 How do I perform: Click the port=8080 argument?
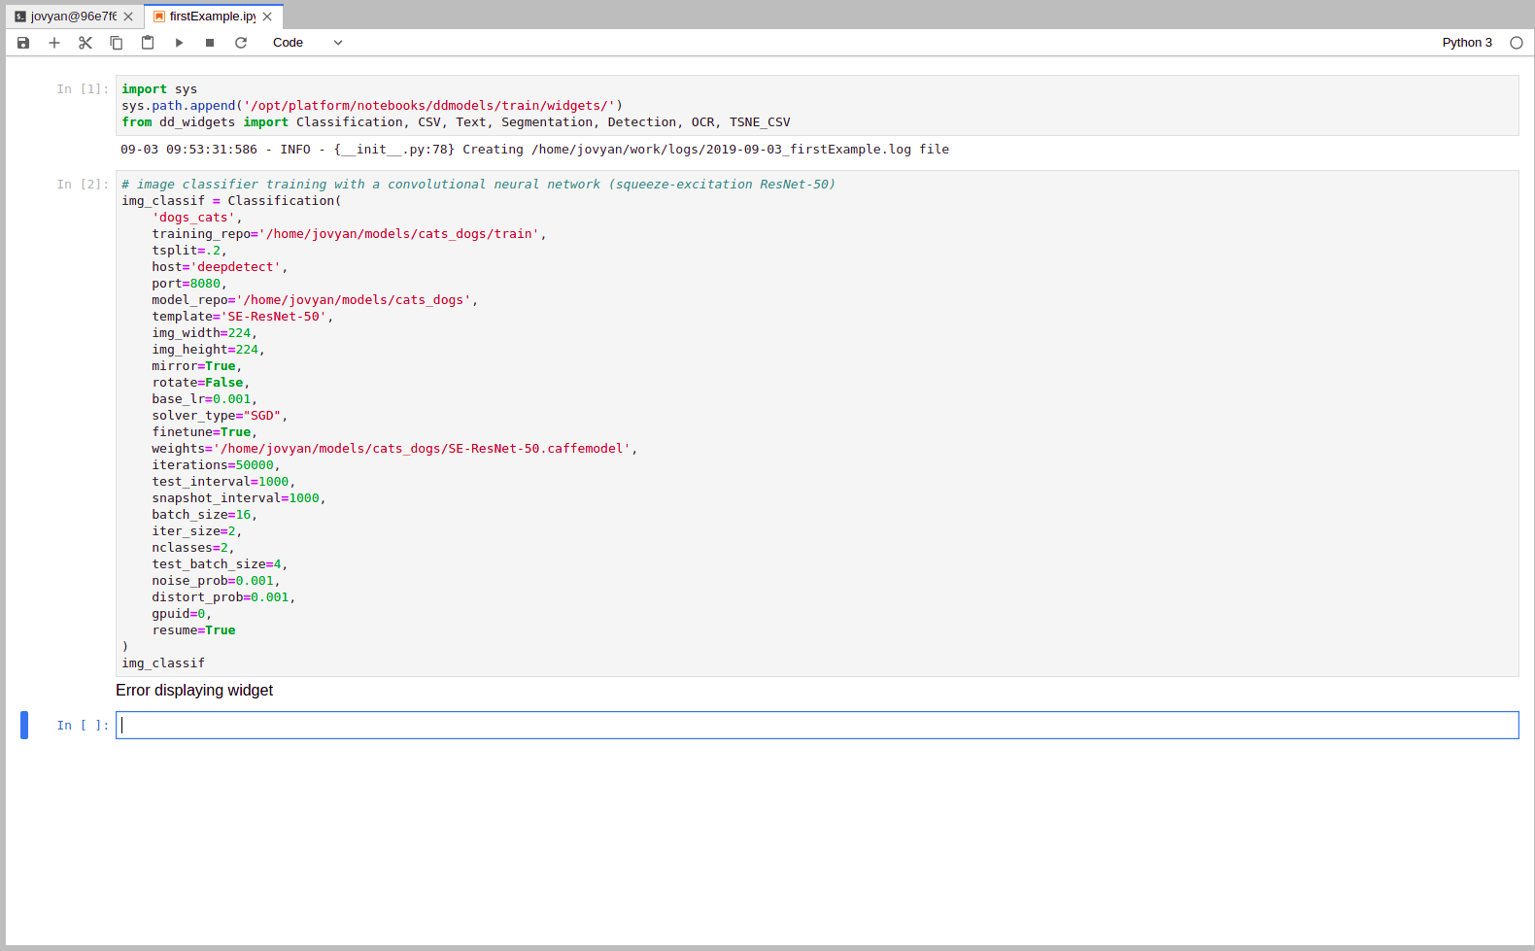pos(189,284)
